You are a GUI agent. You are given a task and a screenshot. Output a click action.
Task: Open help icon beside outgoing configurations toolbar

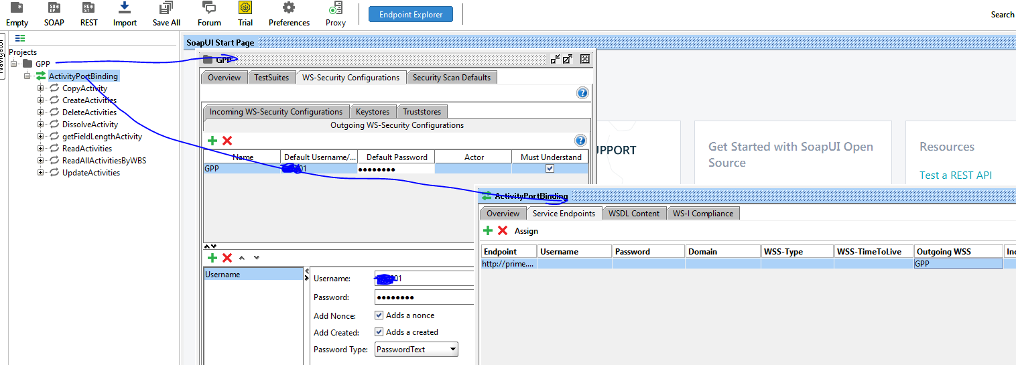click(580, 141)
